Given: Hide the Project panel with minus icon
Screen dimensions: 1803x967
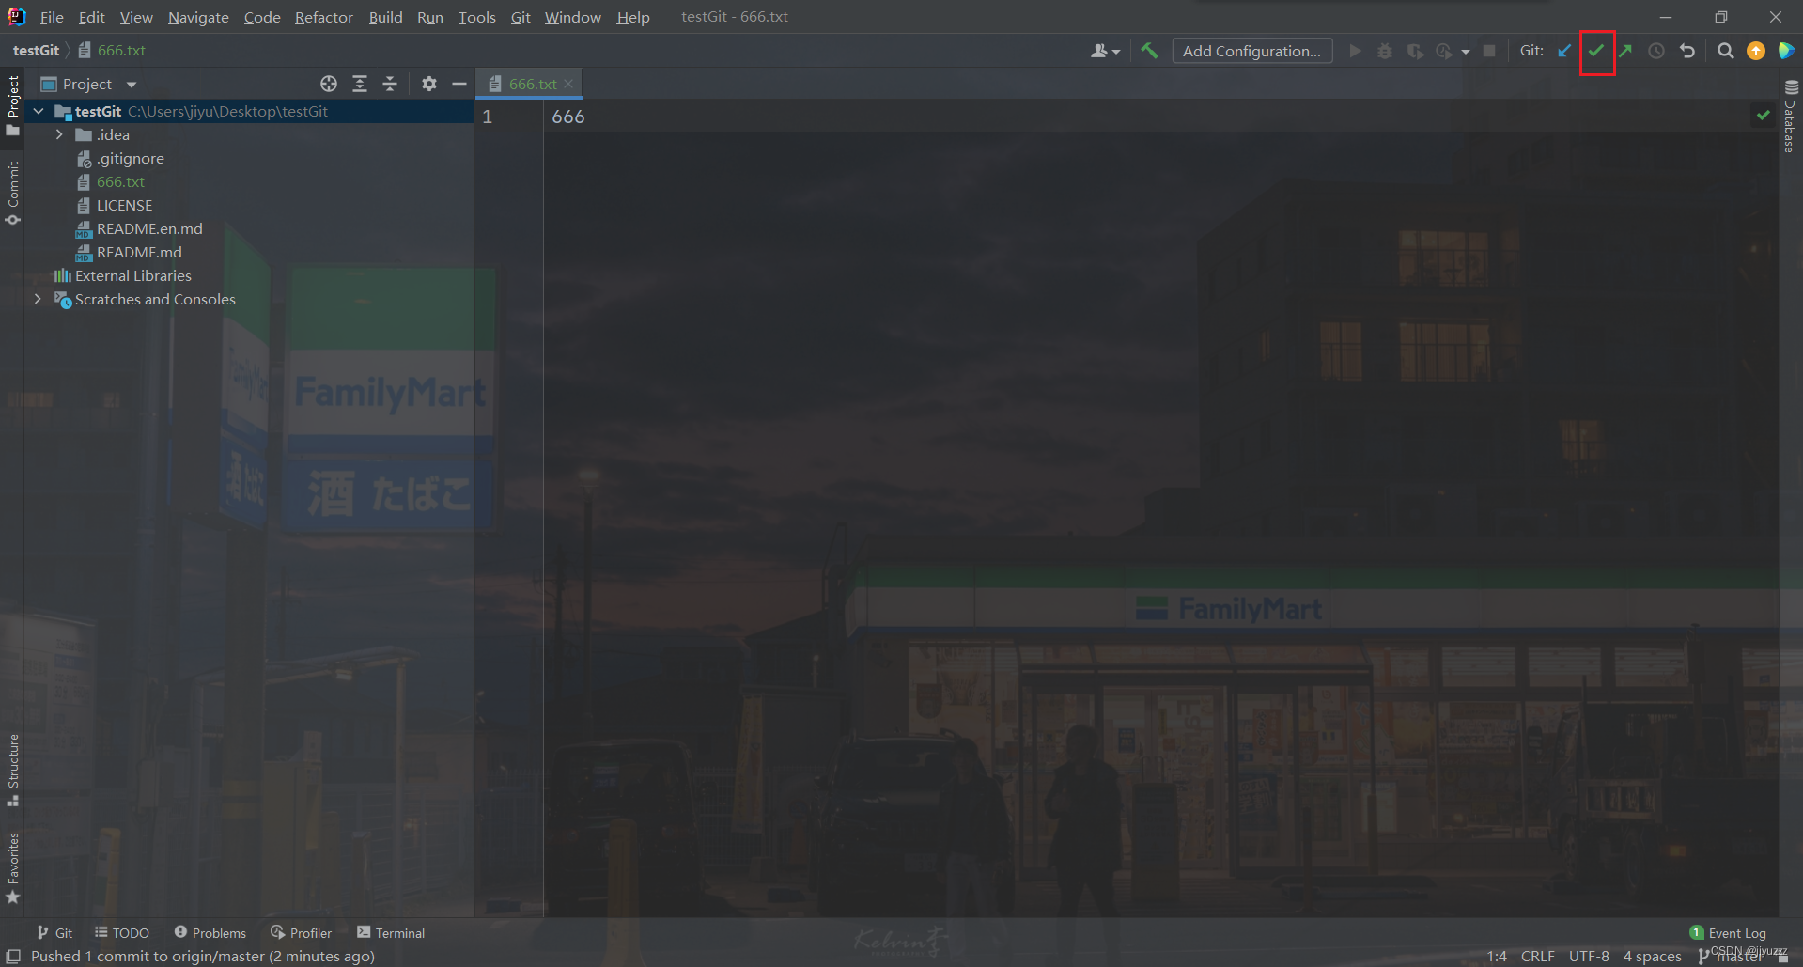Looking at the screenshot, I should click(459, 84).
